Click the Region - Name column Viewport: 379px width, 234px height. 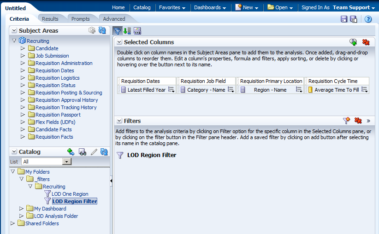click(270, 90)
